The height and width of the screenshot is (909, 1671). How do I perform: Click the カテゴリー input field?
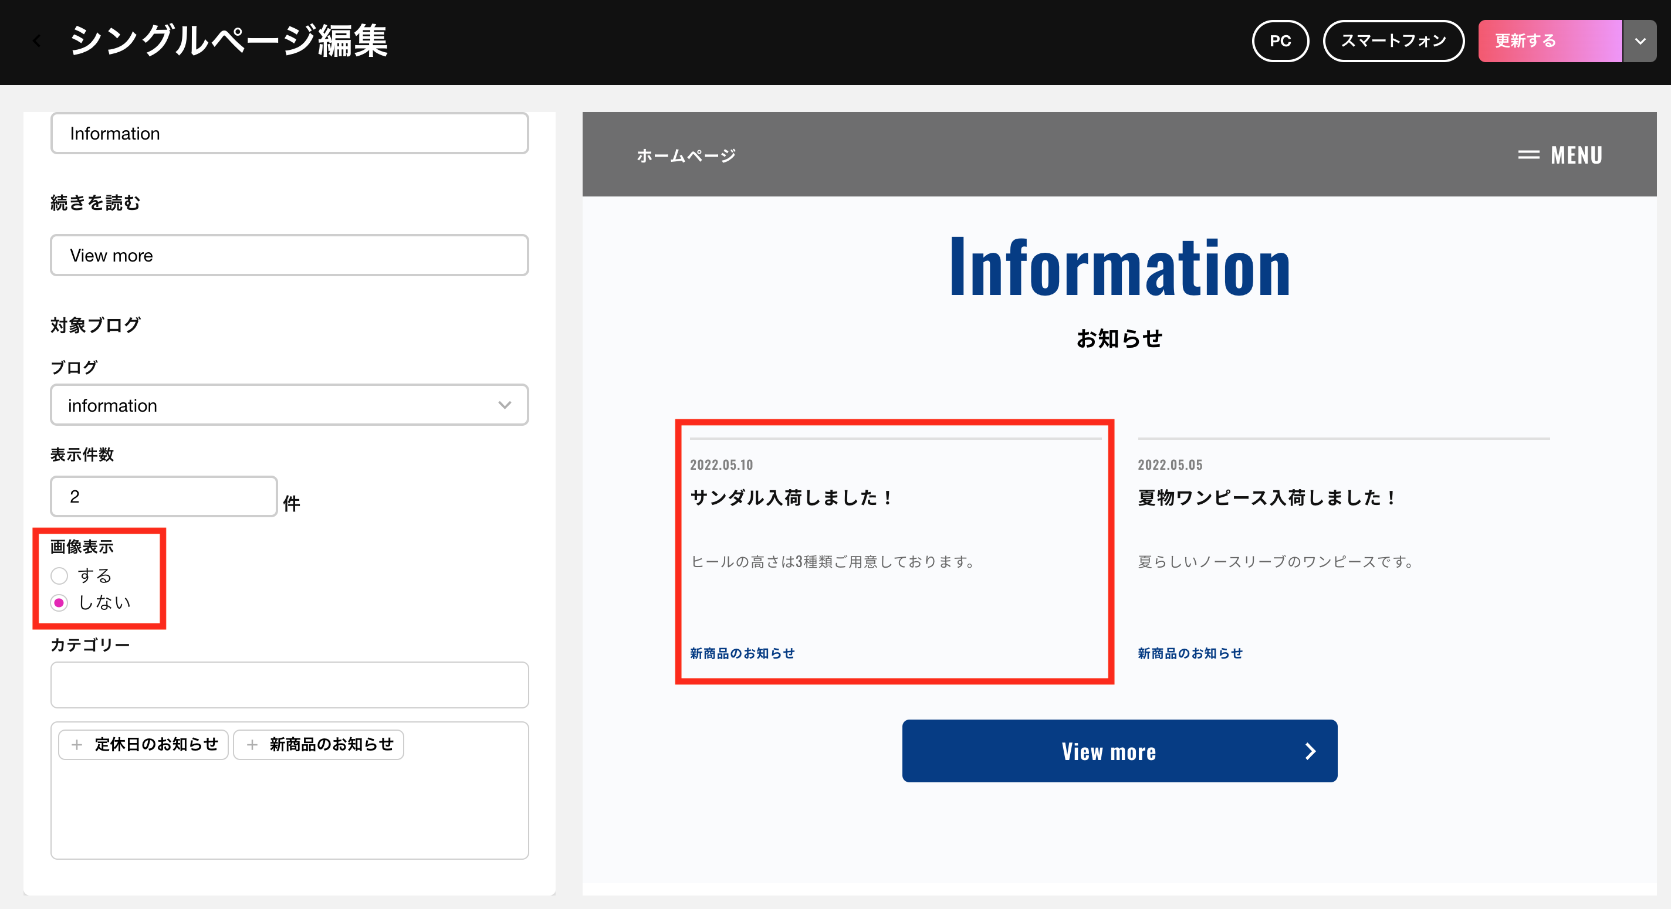click(289, 684)
